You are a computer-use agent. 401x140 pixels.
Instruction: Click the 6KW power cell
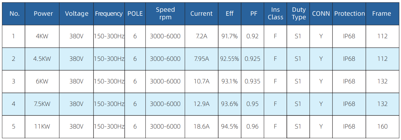pyautogui.click(x=42, y=81)
